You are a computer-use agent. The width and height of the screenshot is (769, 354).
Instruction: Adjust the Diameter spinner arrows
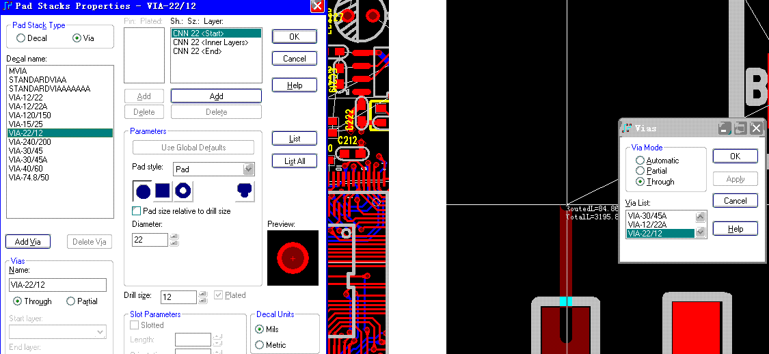(x=174, y=240)
